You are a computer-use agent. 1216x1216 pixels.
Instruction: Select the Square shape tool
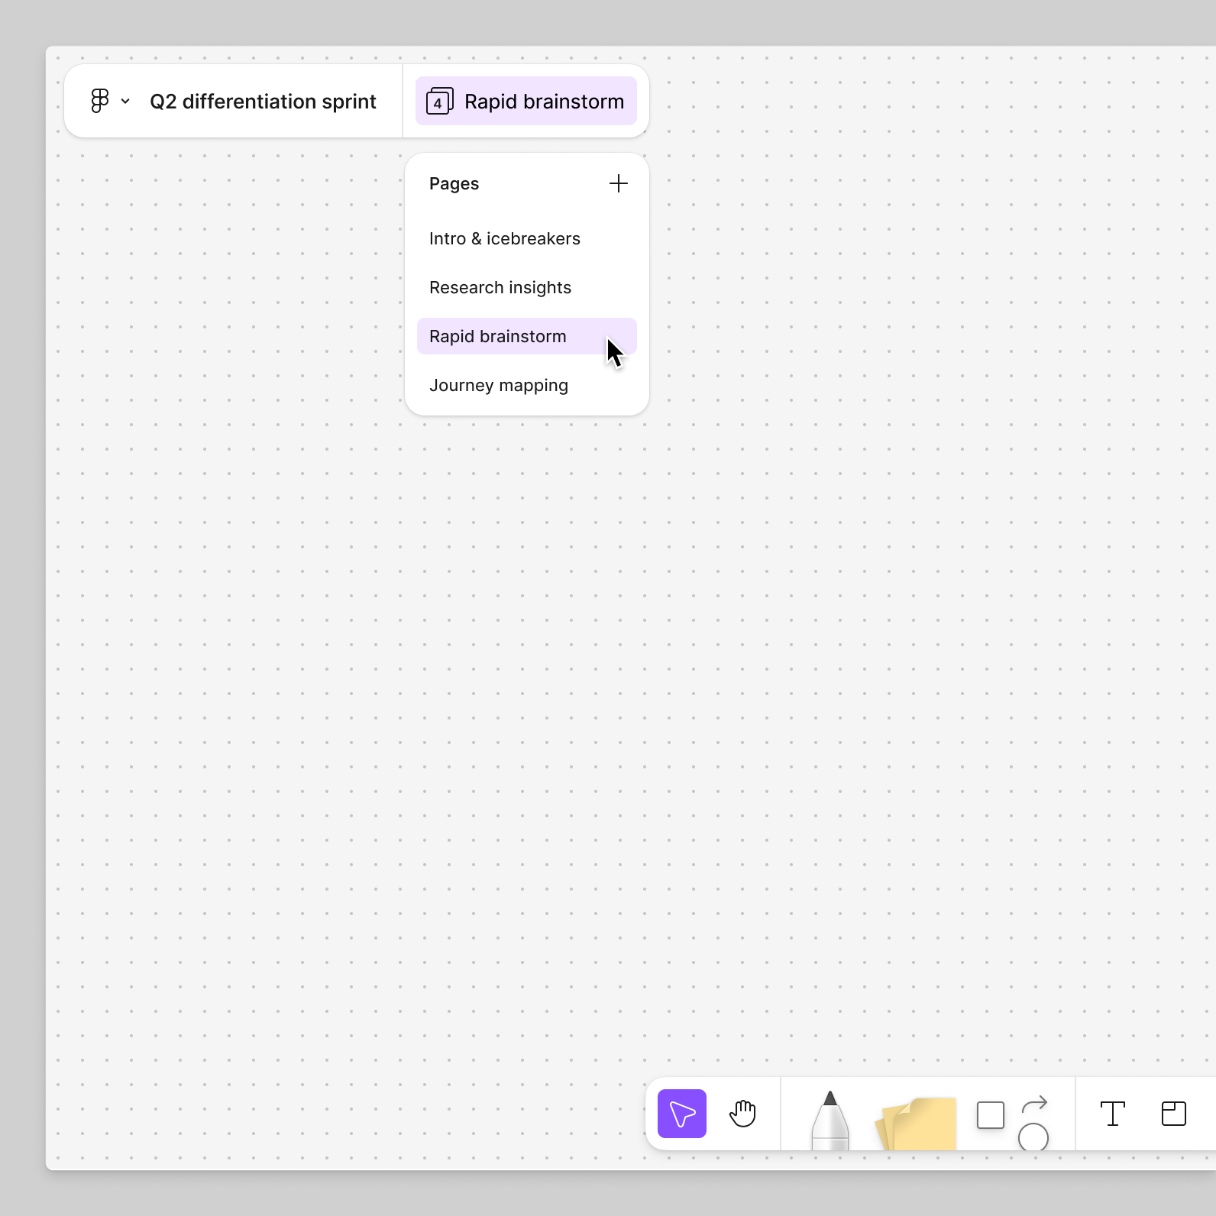991,1115
